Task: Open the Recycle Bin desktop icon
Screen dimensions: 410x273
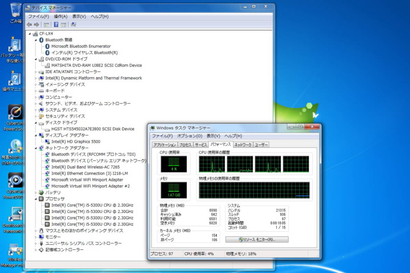Action: pyautogui.click(x=16, y=13)
